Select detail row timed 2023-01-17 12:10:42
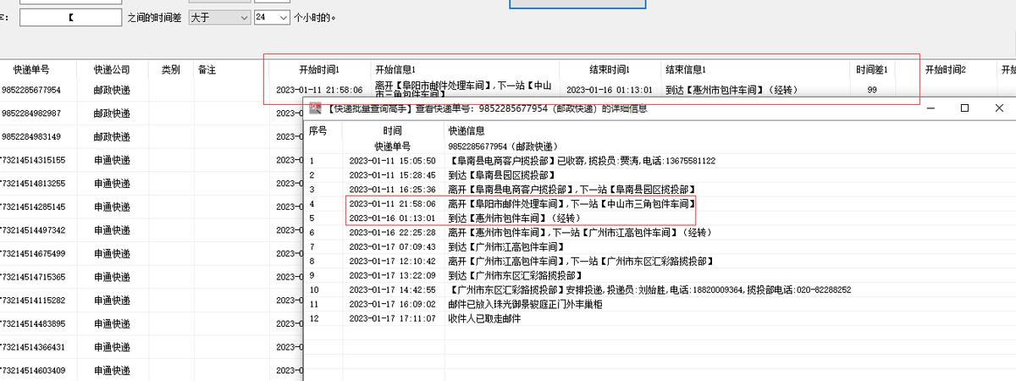 coord(660,261)
